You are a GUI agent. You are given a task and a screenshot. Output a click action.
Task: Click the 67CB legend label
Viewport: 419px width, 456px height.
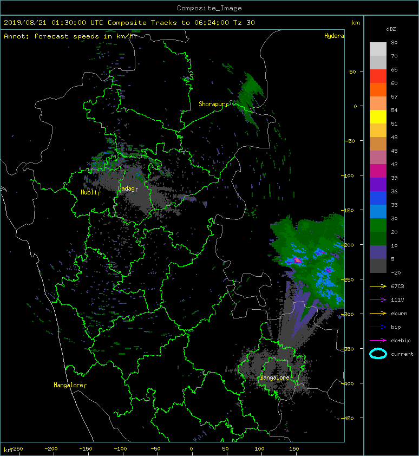397,286
